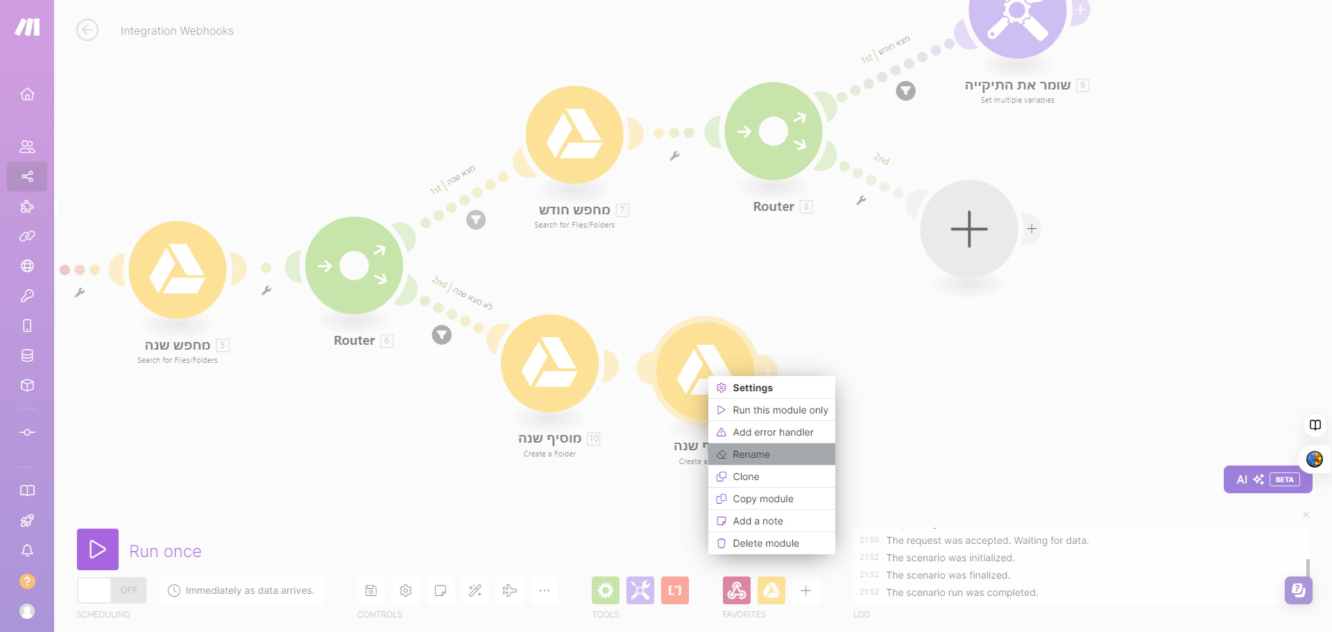Click the Google Drive module numbered 5
The width and height of the screenshot is (1332, 632).
(x=178, y=270)
